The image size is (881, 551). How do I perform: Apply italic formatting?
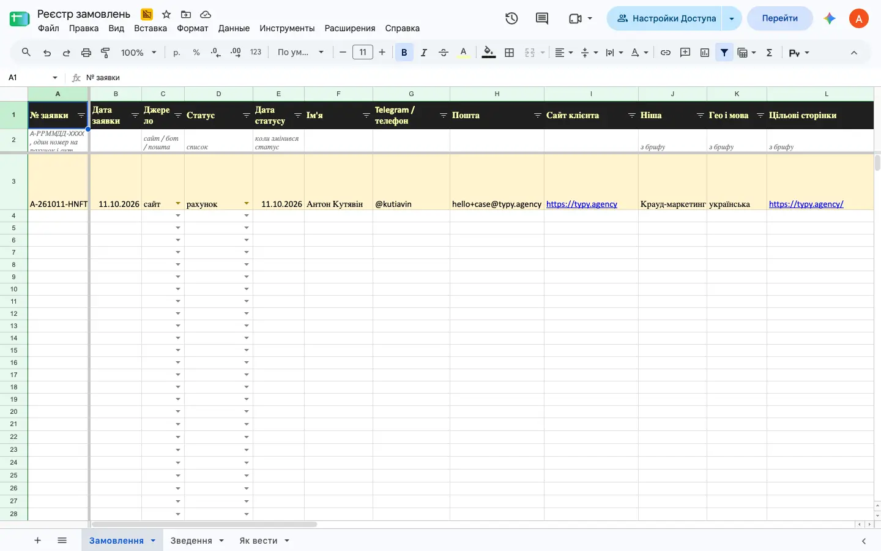pos(423,53)
